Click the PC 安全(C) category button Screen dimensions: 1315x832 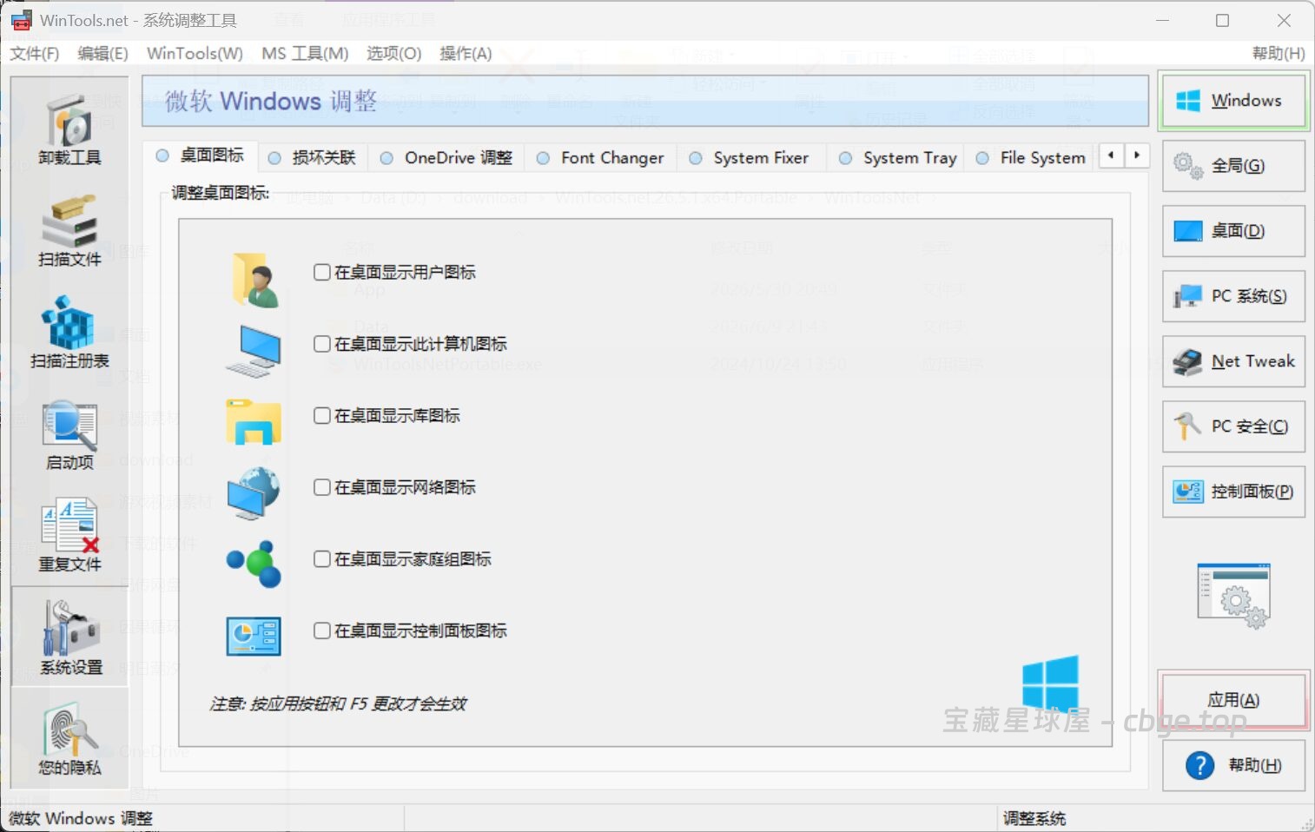coord(1233,426)
